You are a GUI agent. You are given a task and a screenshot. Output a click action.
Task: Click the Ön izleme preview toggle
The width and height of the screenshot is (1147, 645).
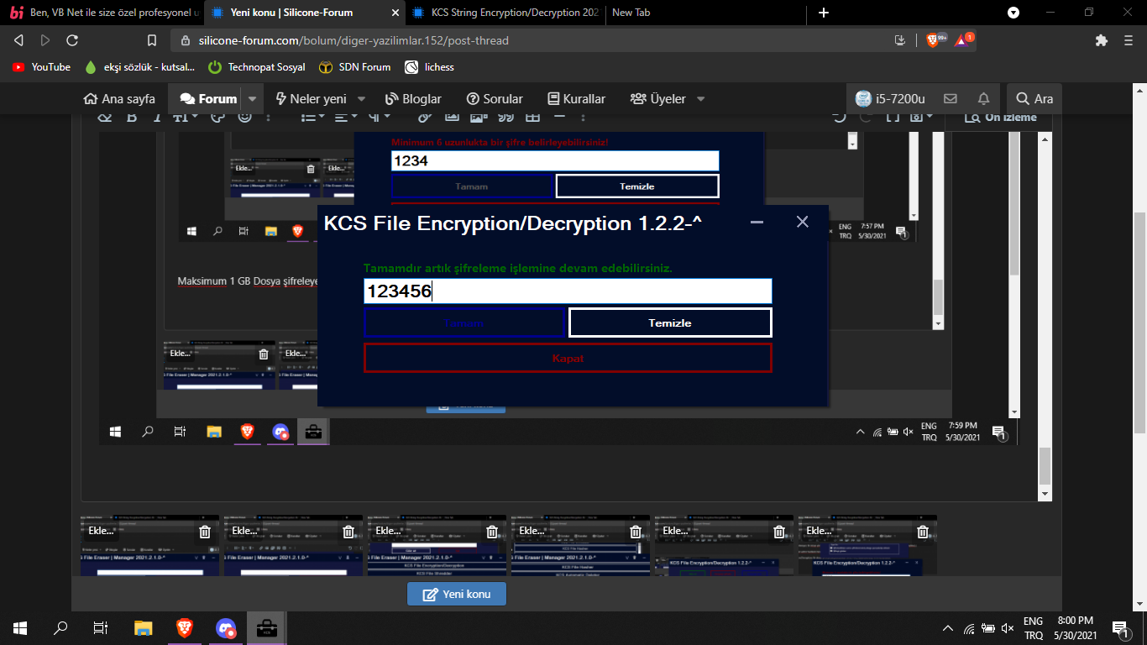[x=1000, y=118]
